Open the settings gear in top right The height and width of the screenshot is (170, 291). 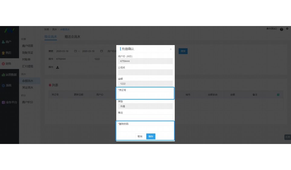pyautogui.click(x=287, y=29)
